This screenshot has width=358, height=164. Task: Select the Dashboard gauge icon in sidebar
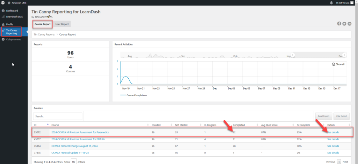pyautogui.click(x=3, y=10)
